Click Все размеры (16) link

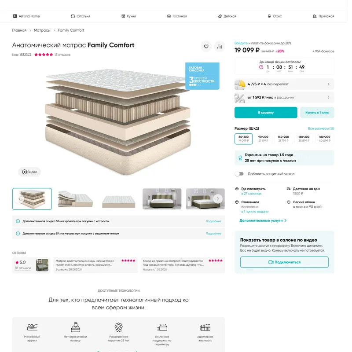click(321, 128)
